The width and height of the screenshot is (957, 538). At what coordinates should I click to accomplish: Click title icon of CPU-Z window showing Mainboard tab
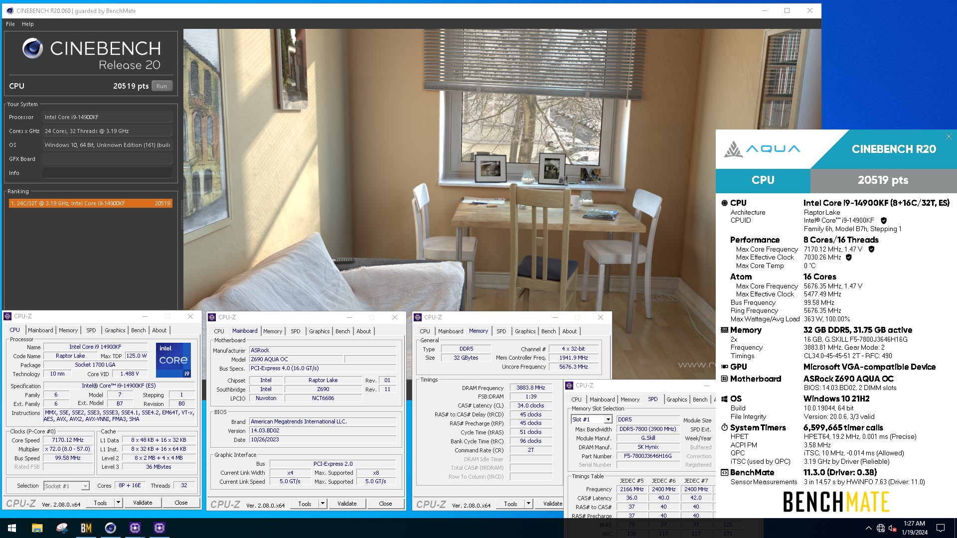tap(212, 317)
